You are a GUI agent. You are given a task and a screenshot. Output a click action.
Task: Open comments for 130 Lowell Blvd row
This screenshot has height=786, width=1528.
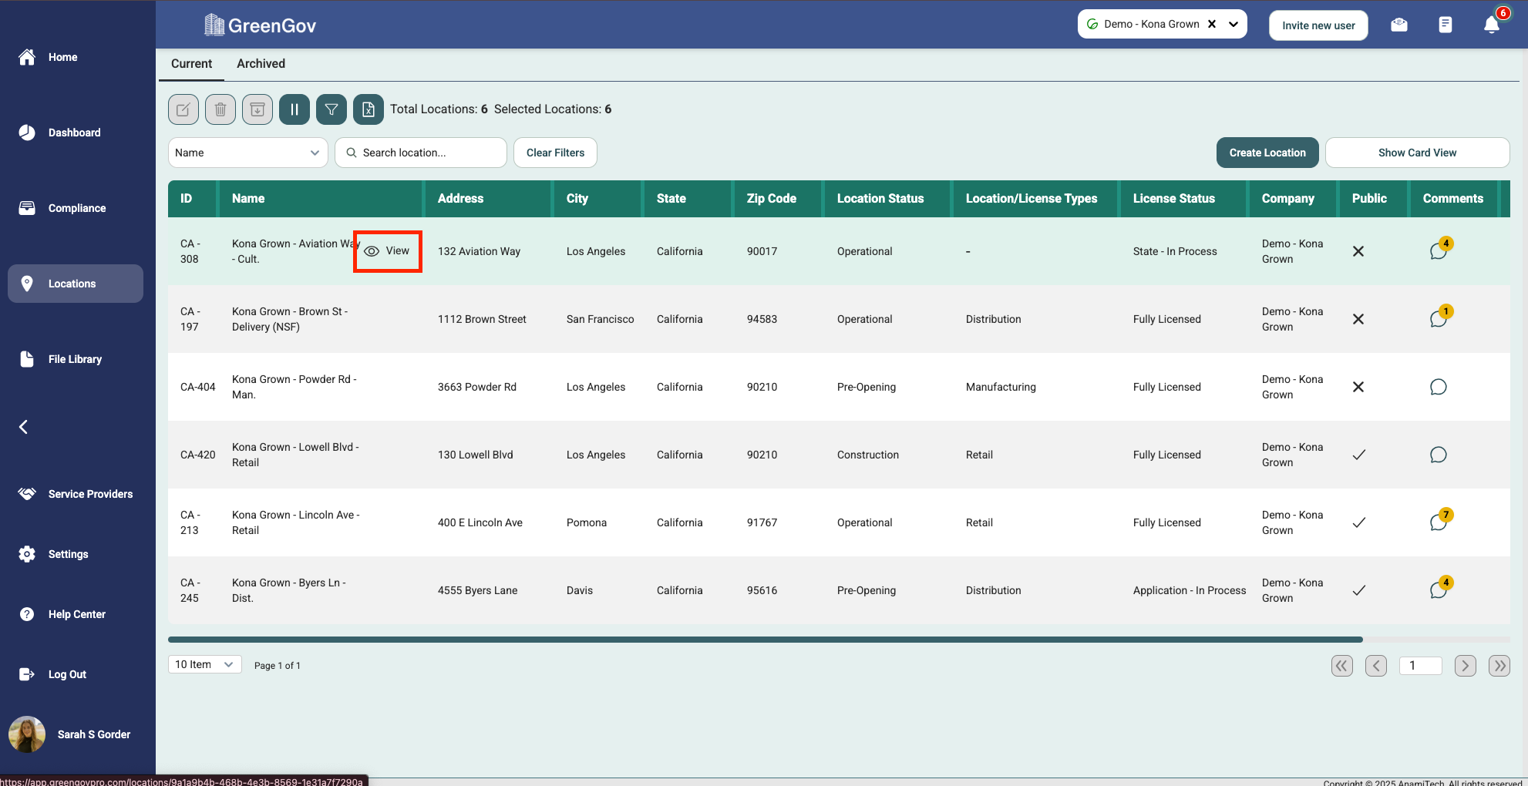click(1439, 455)
